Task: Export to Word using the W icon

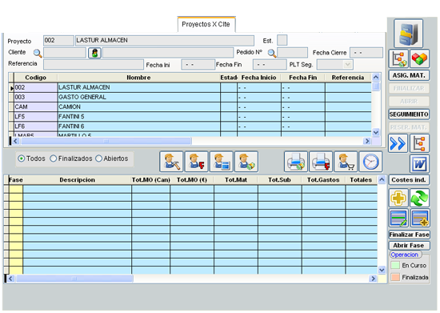Action: pos(419,163)
